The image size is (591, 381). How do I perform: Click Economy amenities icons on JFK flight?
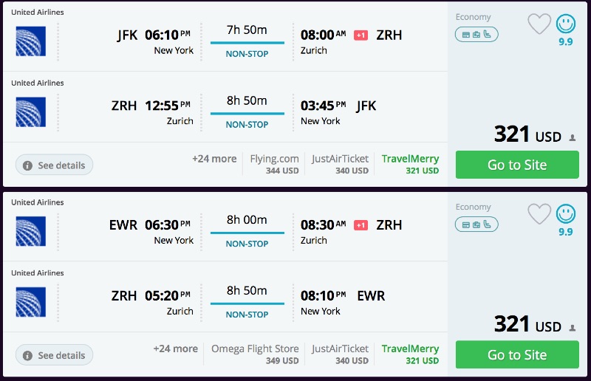[476, 34]
